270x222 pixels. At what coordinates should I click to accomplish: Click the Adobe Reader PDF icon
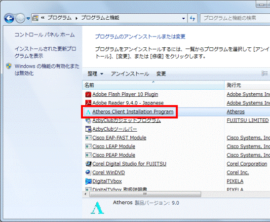(88, 103)
